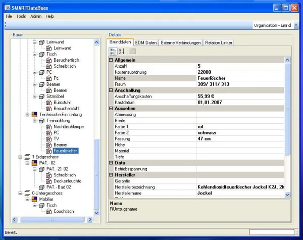Click the Property Pages icon

coord(132,51)
